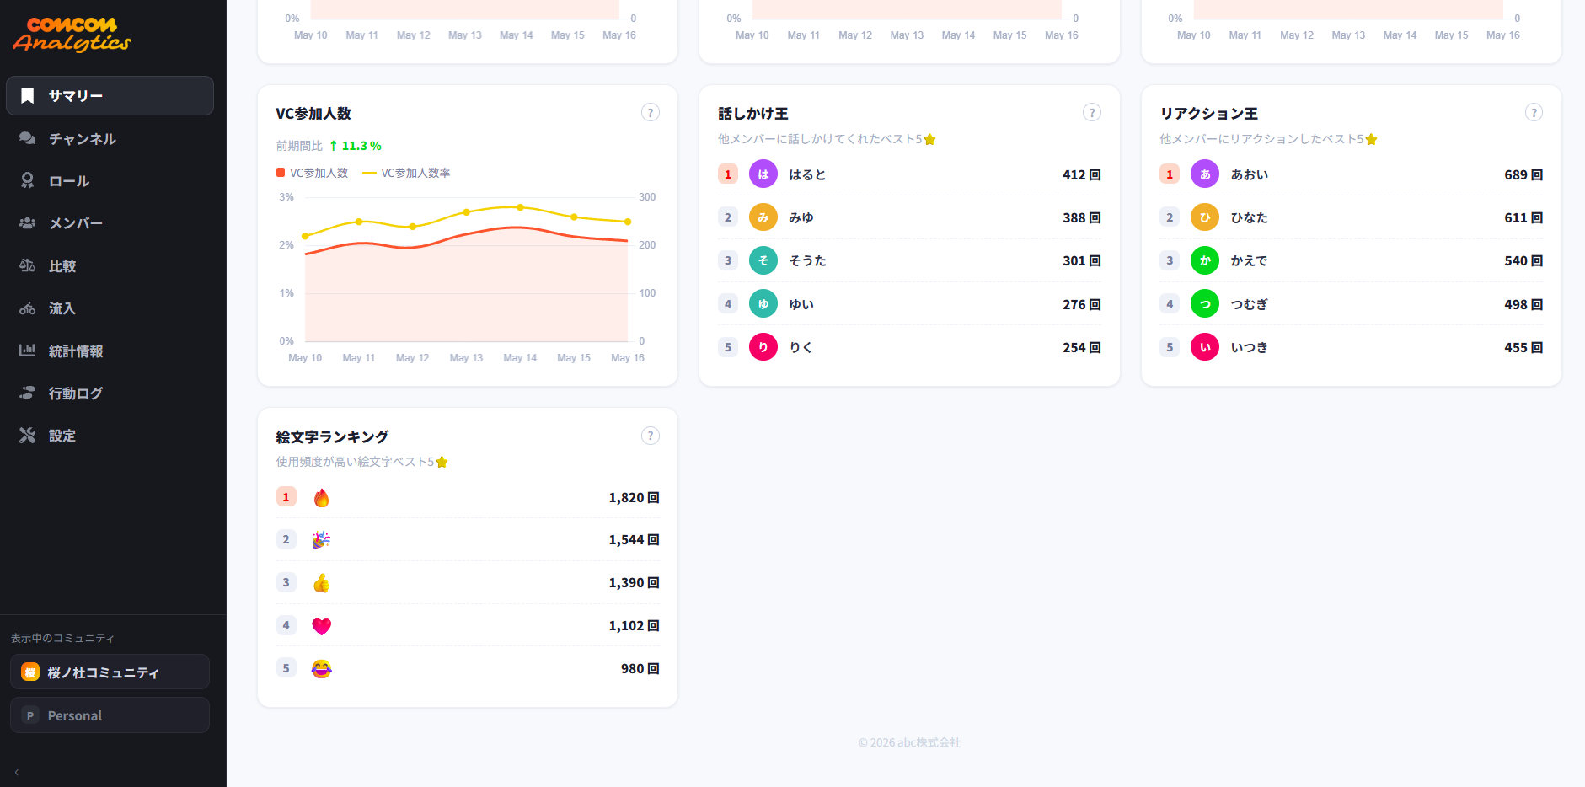Screen dimensions: 1585x787
Task: Open the メンバー page
Action: (x=110, y=223)
